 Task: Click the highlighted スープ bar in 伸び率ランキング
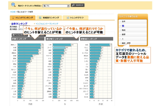coord(59,48)
